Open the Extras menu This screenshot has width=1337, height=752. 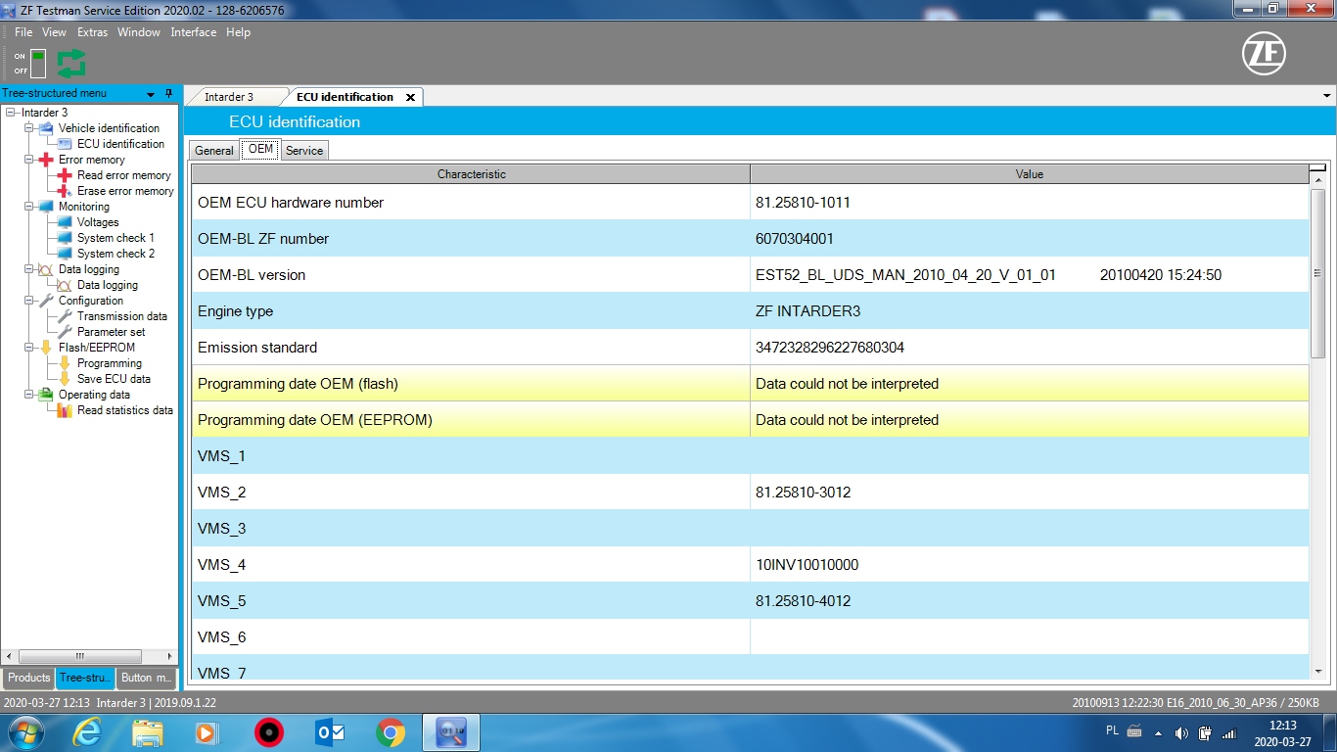[x=93, y=32]
